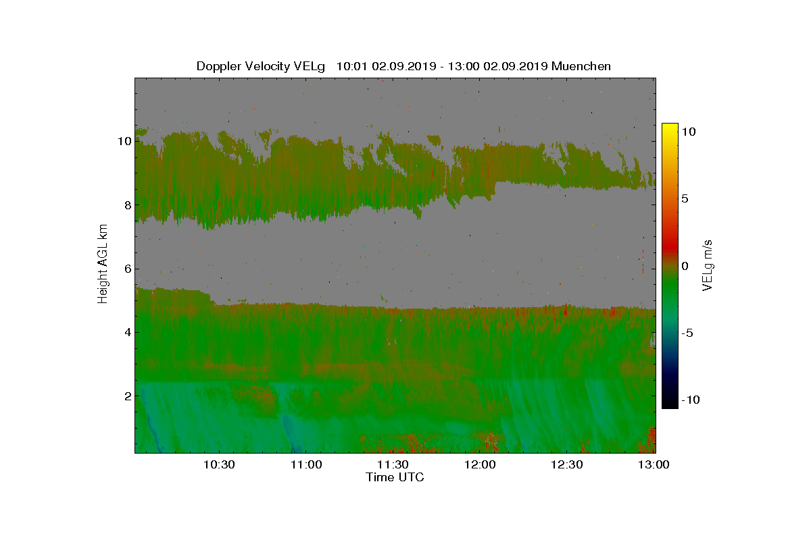This screenshot has width=811, height=540.
Task: Click the colorbar tick label 0
Action: coord(685,266)
